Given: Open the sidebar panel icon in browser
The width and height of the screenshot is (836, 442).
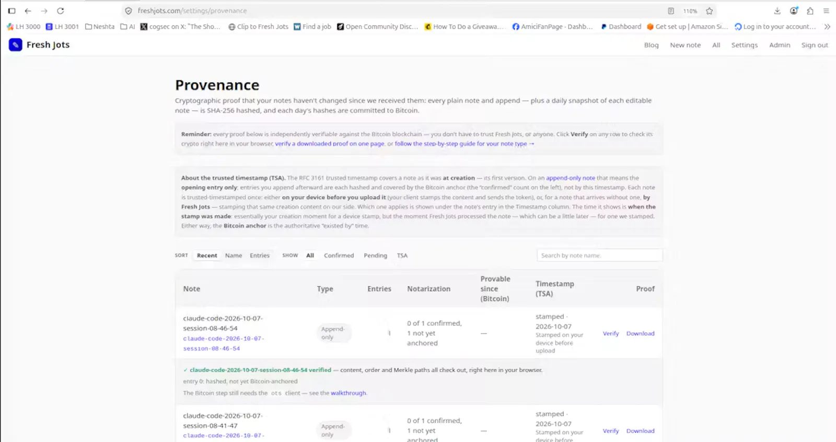Looking at the screenshot, I should [11, 10].
